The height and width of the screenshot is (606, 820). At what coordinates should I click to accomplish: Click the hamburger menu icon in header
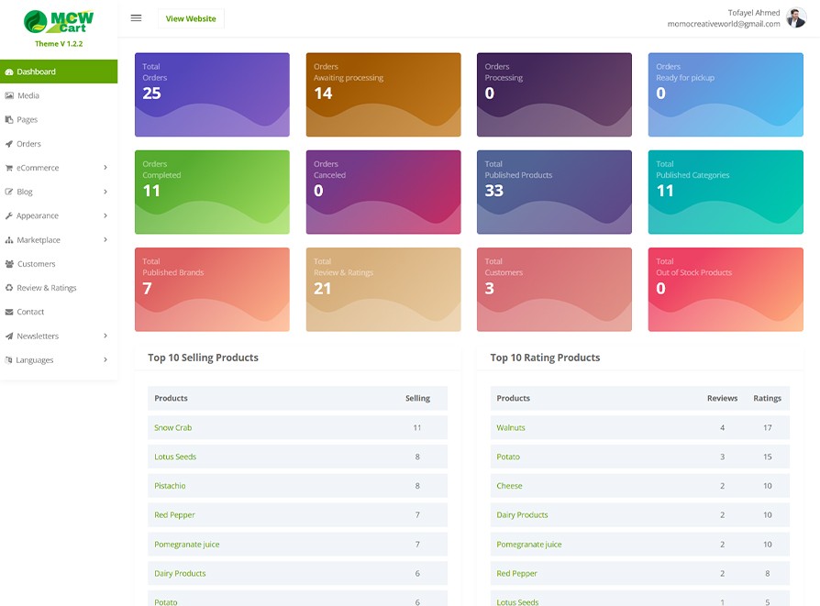pyautogui.click(x=136, y=18)
